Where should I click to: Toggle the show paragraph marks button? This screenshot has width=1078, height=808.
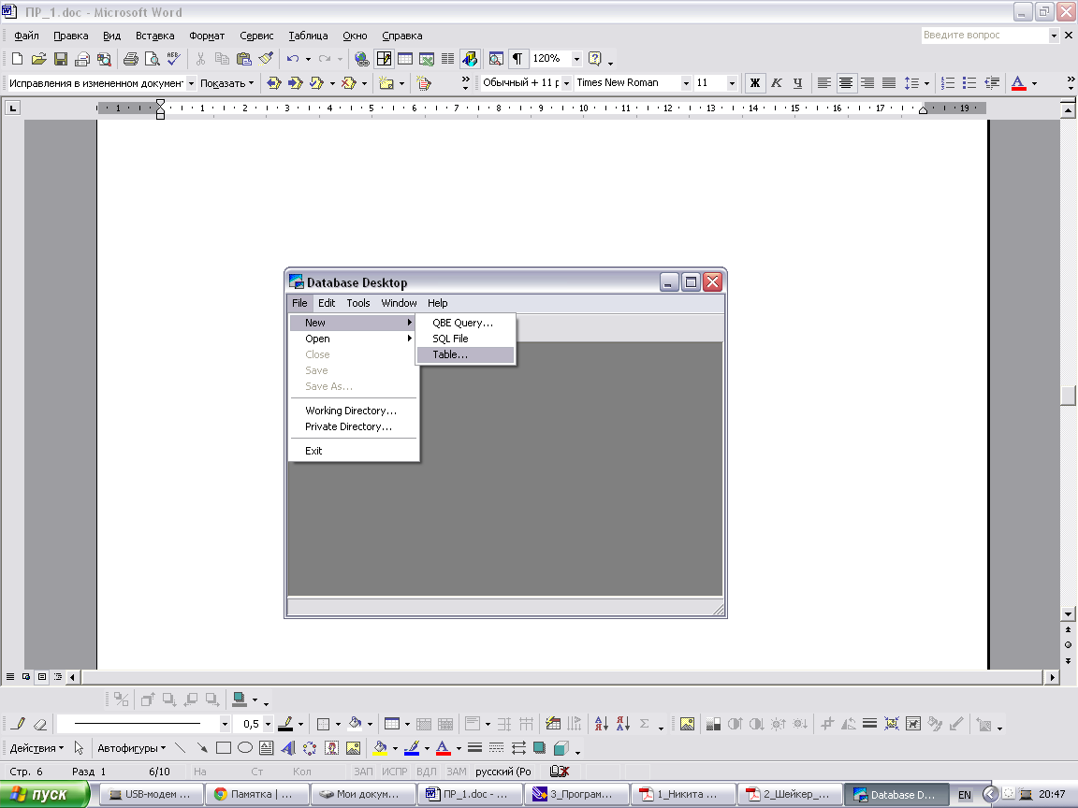coord(517,59)
